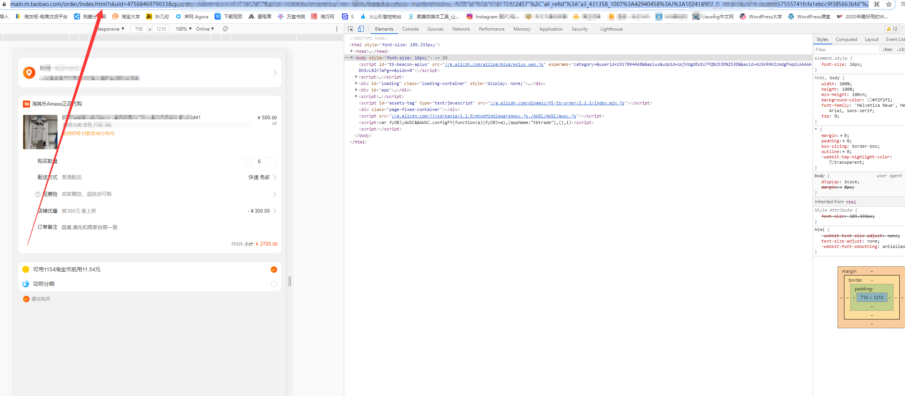Open the Responsive device dropdown

click(x=110, y=29)
